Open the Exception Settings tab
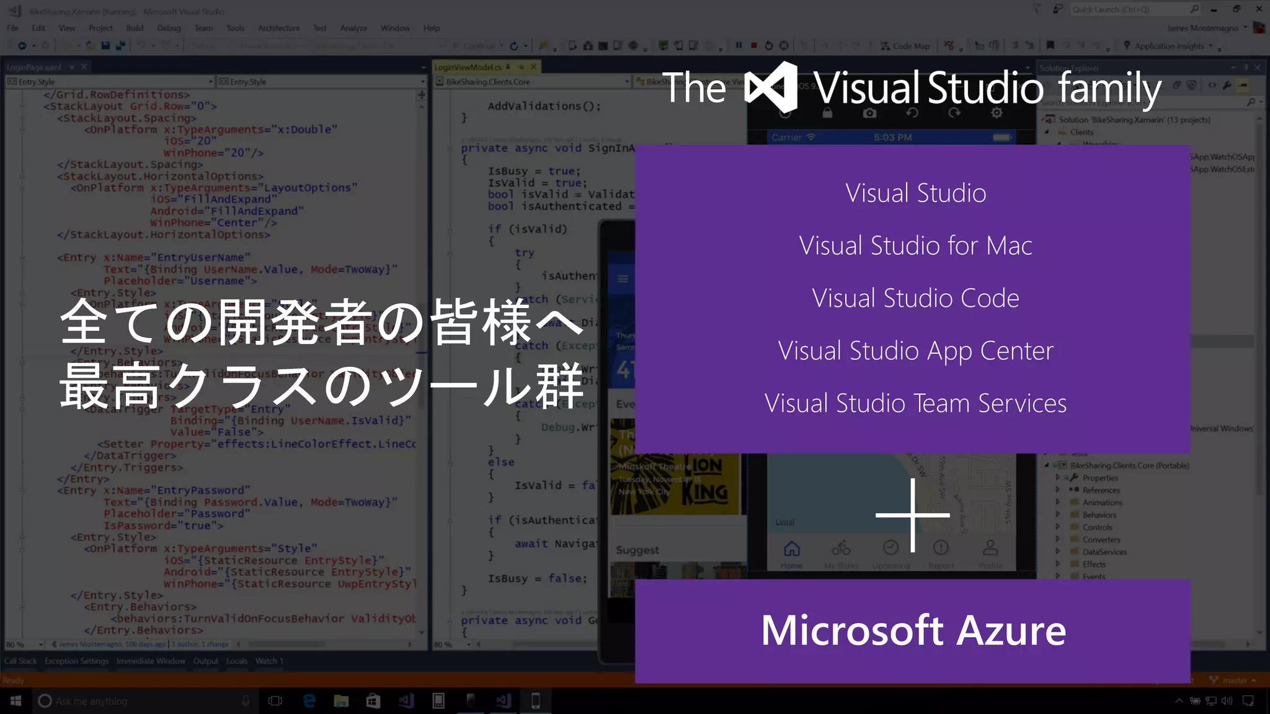Screen dimensions: 1270x714 click(76, 661)
